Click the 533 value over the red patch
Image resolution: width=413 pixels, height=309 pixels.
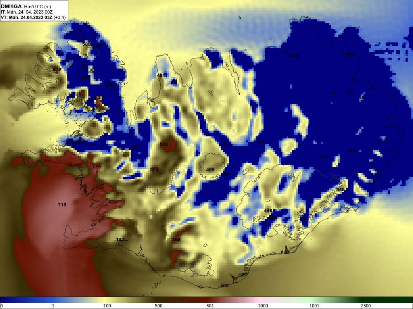164,144
